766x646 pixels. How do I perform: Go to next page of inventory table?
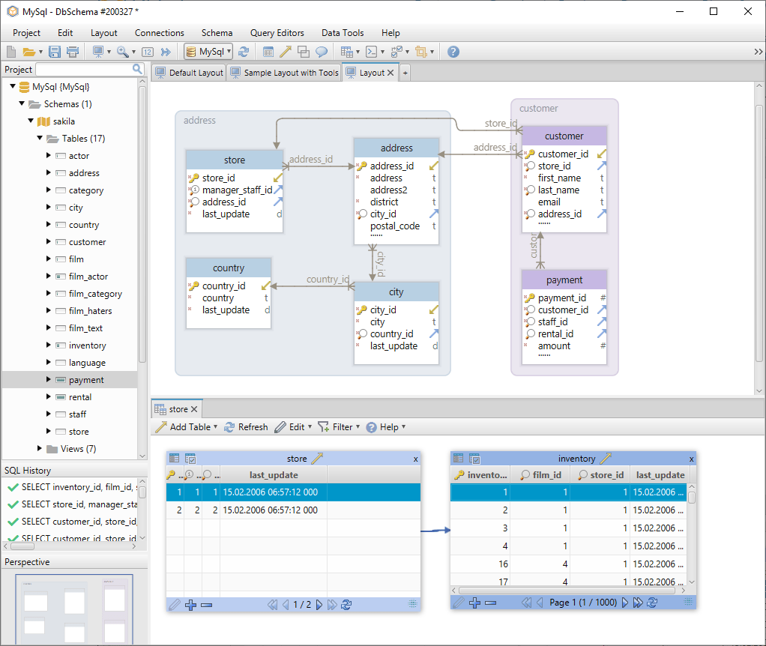[x=624, y=603]
